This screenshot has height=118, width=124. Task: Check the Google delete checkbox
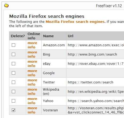[13, 73]
